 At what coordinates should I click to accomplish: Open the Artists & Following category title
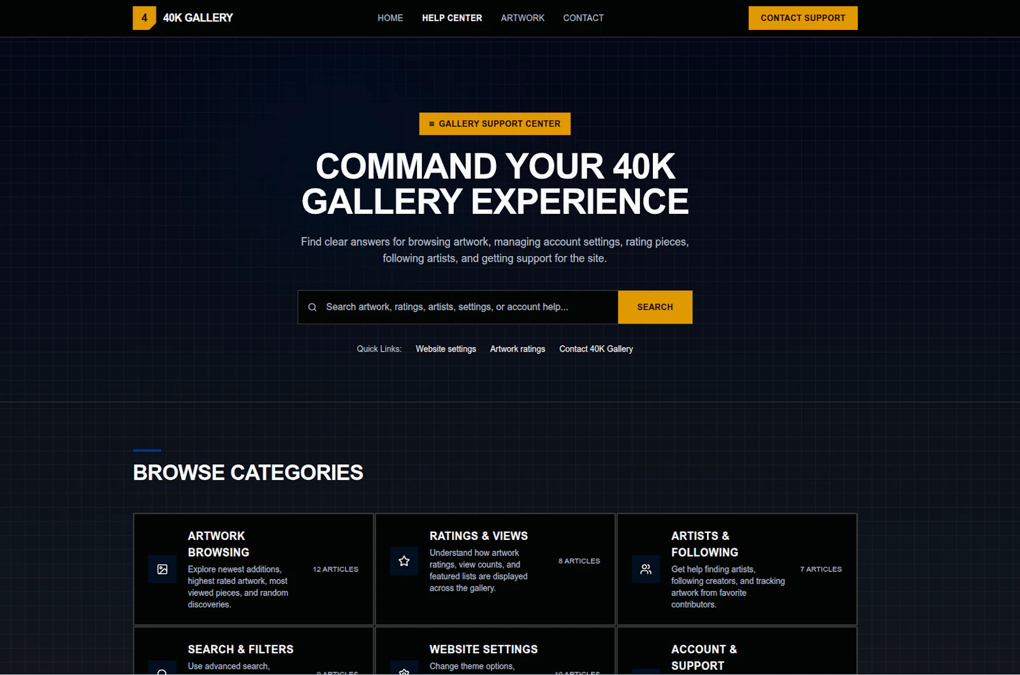[704, 544]
